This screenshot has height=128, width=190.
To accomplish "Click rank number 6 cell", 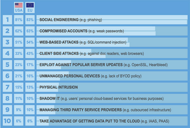I will pyautogui.click(x=7, y=76).
